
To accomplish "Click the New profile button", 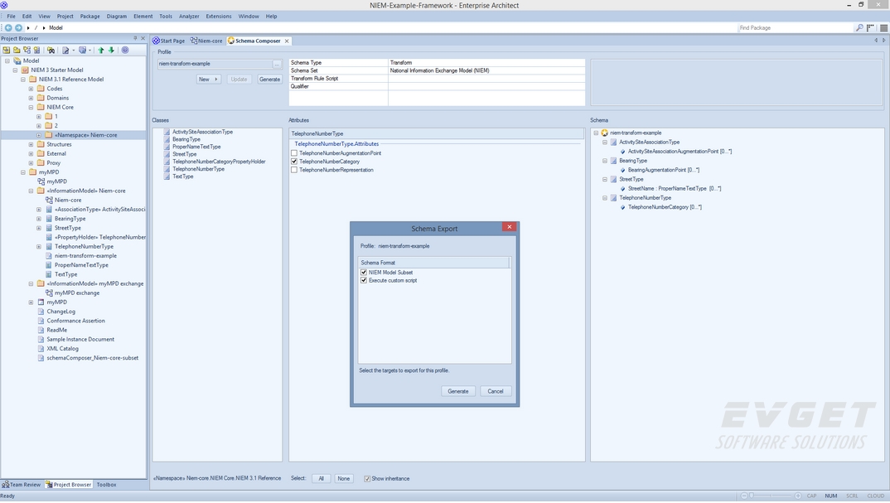I will point(208,80).
